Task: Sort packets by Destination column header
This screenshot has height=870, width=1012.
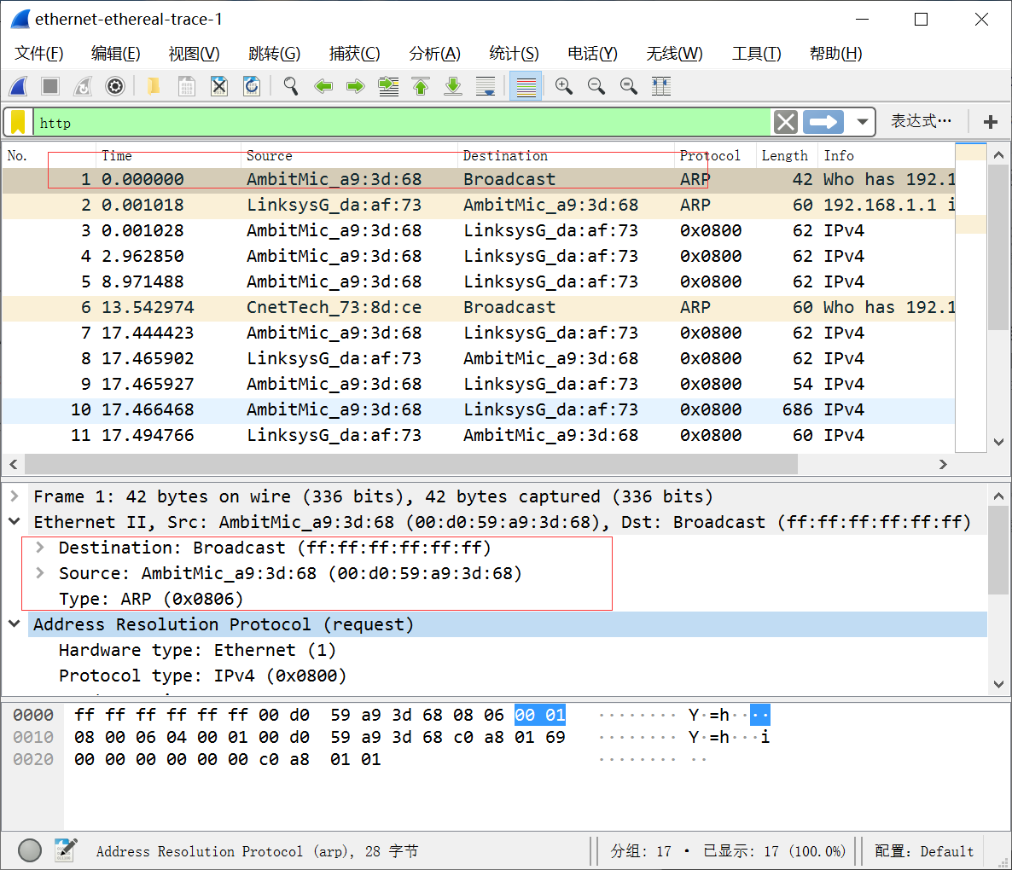Action: tap(566, 155)
